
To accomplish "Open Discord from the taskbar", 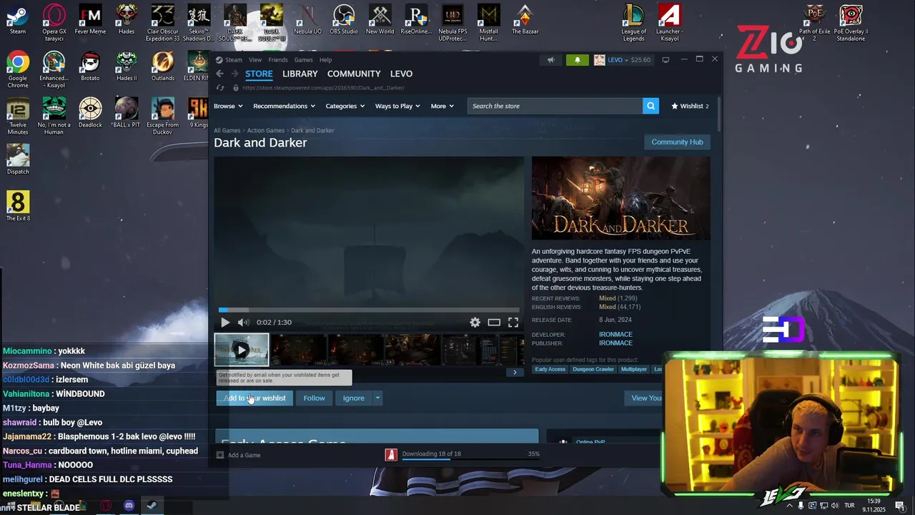I will 129,506.
